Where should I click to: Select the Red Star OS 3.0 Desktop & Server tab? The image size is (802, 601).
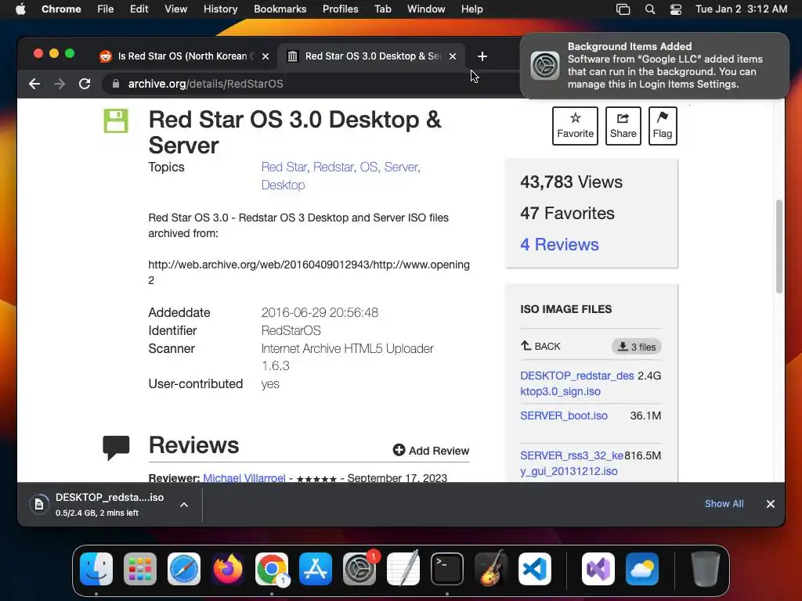pos(372,56)
